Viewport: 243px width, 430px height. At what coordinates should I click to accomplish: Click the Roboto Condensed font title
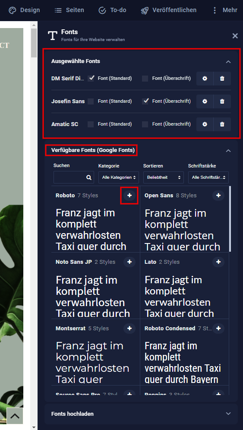tap(170, 328)
